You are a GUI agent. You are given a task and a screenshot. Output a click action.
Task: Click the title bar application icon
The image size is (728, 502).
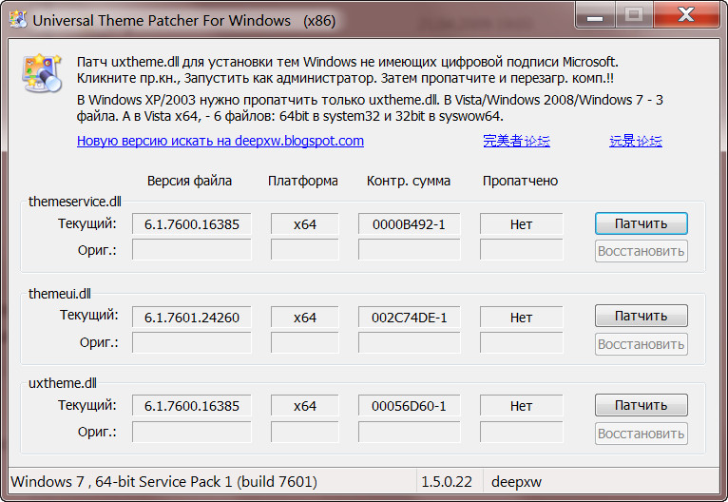(18, 20)
